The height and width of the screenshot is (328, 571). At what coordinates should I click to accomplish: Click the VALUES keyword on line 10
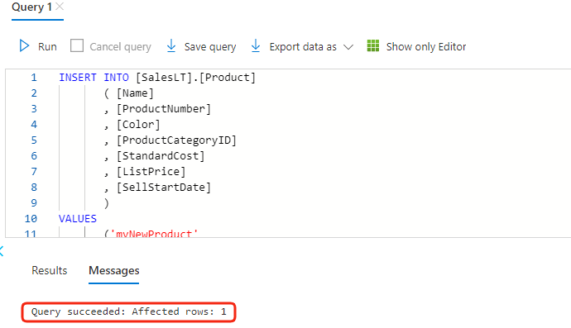tap(78, 219)
